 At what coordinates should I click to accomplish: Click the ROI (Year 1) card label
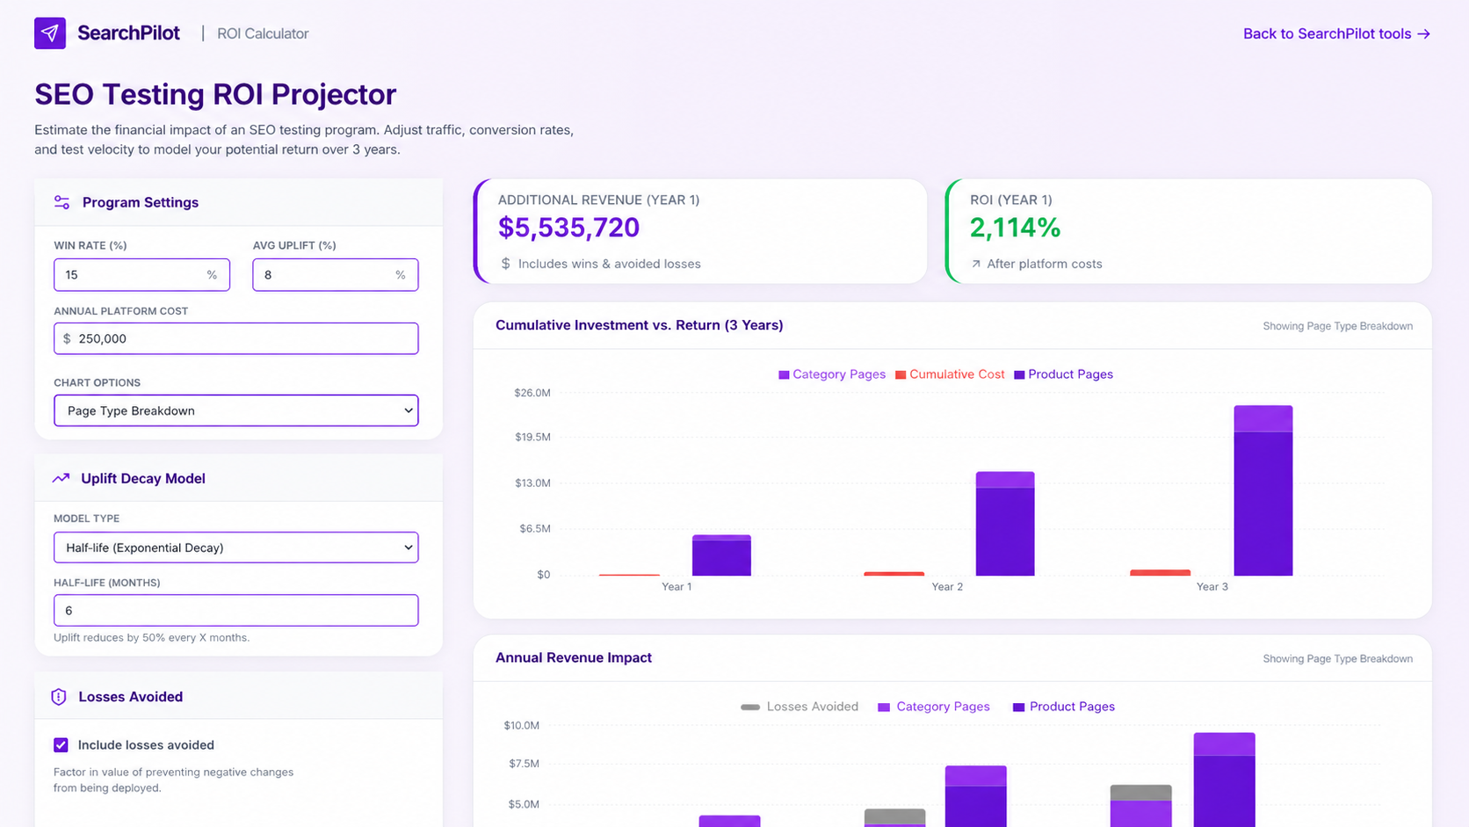point(1010,199)
